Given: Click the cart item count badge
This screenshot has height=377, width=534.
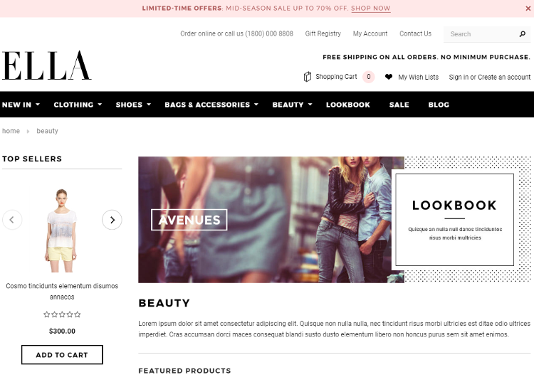Looking at the screenshot, I should [x=369, y=77].
